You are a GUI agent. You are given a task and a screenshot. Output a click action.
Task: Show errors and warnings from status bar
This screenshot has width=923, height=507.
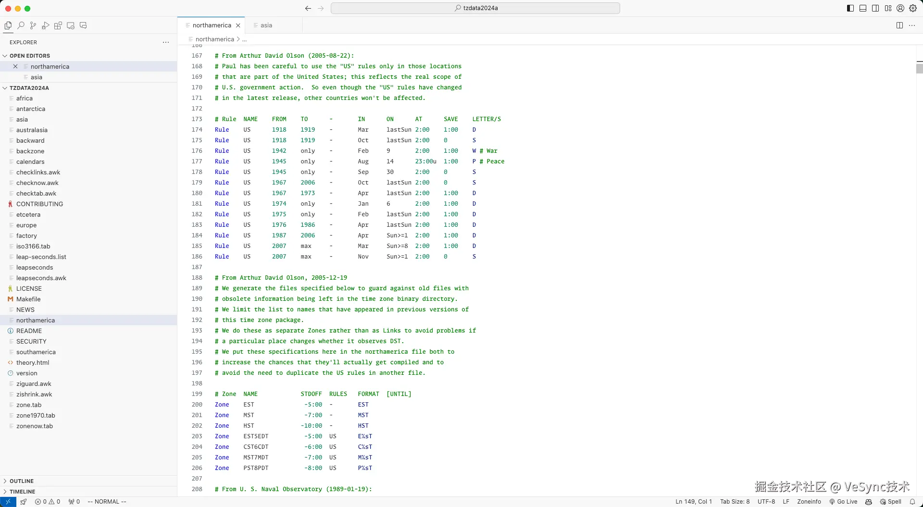48,502
